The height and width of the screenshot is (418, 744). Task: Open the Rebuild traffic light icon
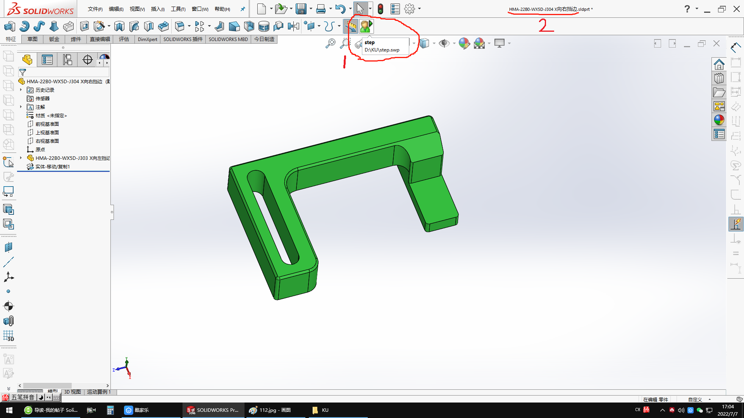pos(380,9)
